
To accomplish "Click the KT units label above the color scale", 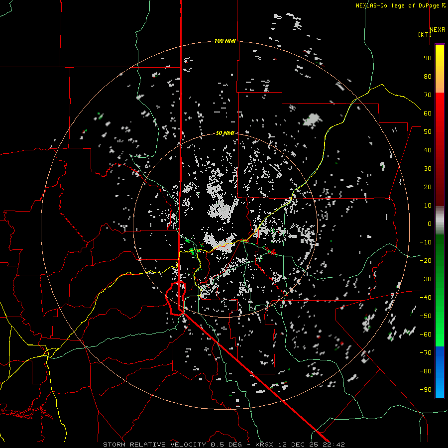I will (x=425, y=34).
